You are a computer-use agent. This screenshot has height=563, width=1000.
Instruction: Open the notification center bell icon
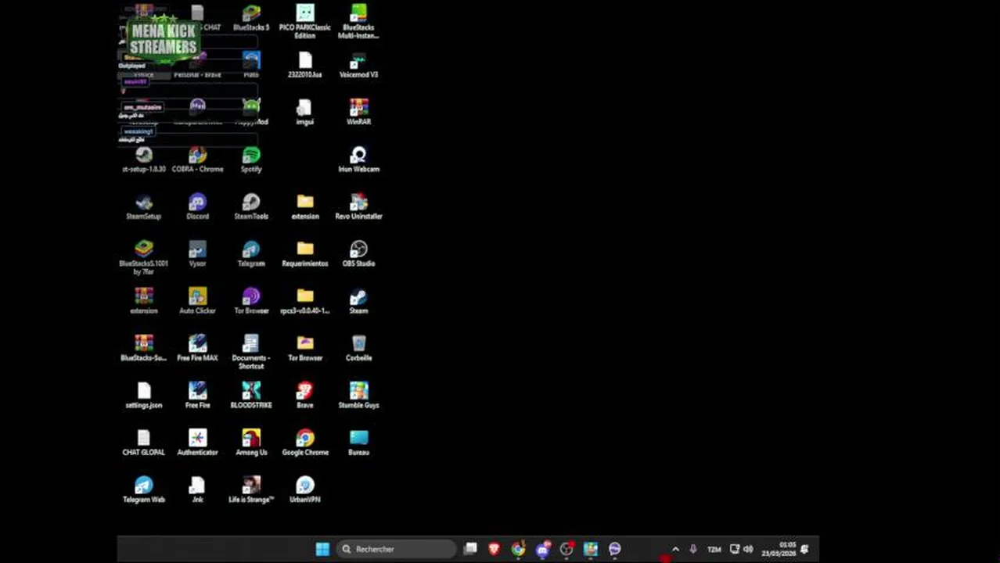click(x=804, y=549)
